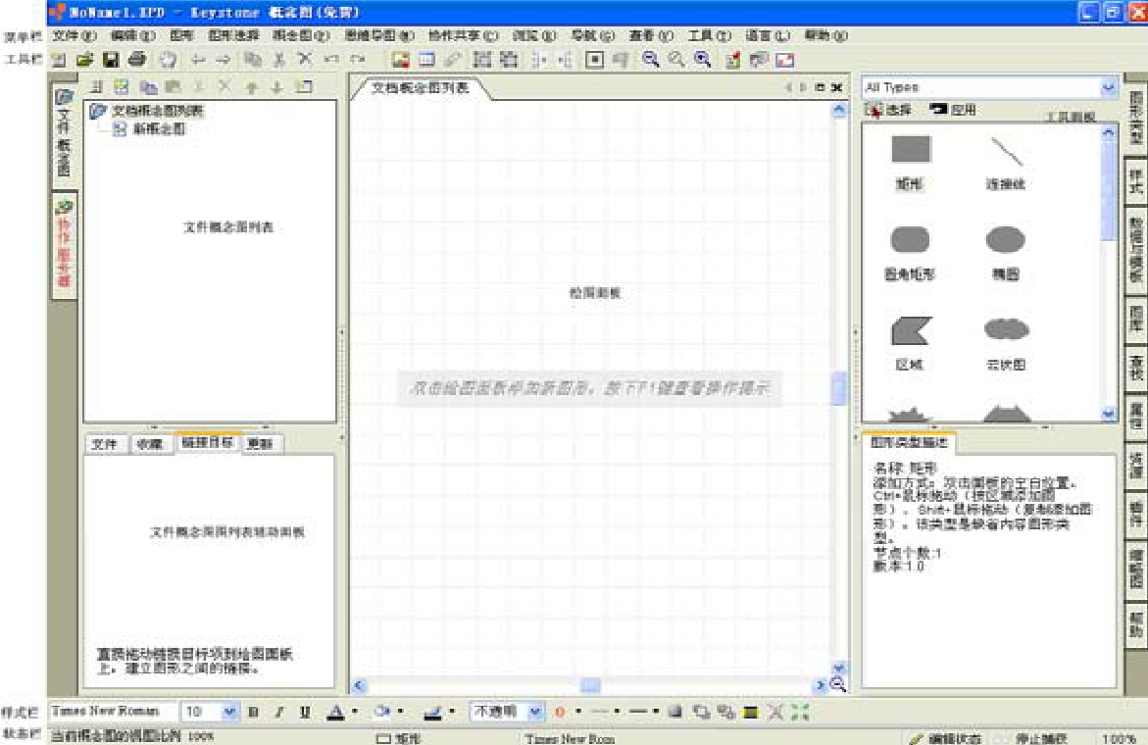Viewport: 1148px width, 745px height.
Task: Click the font color A swatch
Action: pos(335,712)
